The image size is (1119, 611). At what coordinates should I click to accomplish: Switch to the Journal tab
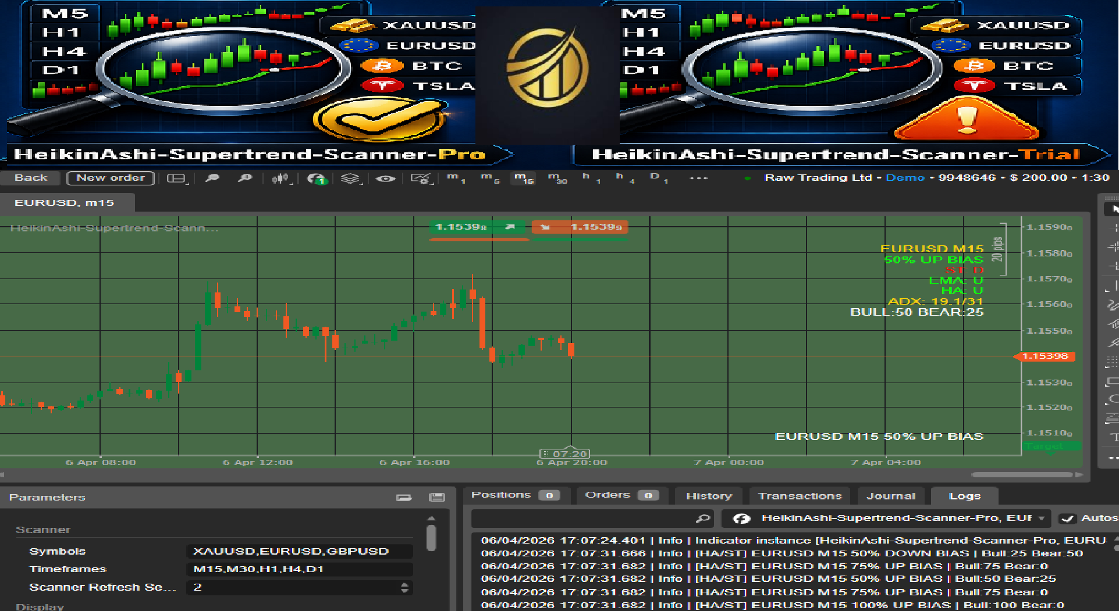(x=890, y=496)
